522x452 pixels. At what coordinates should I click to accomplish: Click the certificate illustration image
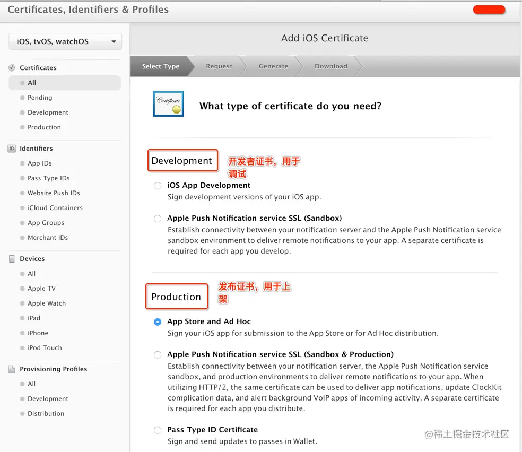(x=168, y=104)
